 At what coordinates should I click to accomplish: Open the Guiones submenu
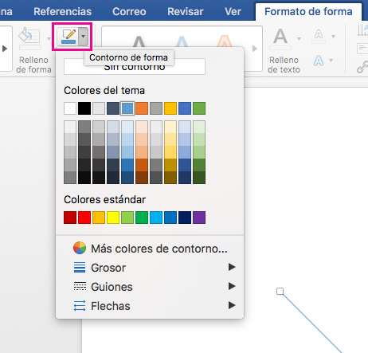click(150, 287)
